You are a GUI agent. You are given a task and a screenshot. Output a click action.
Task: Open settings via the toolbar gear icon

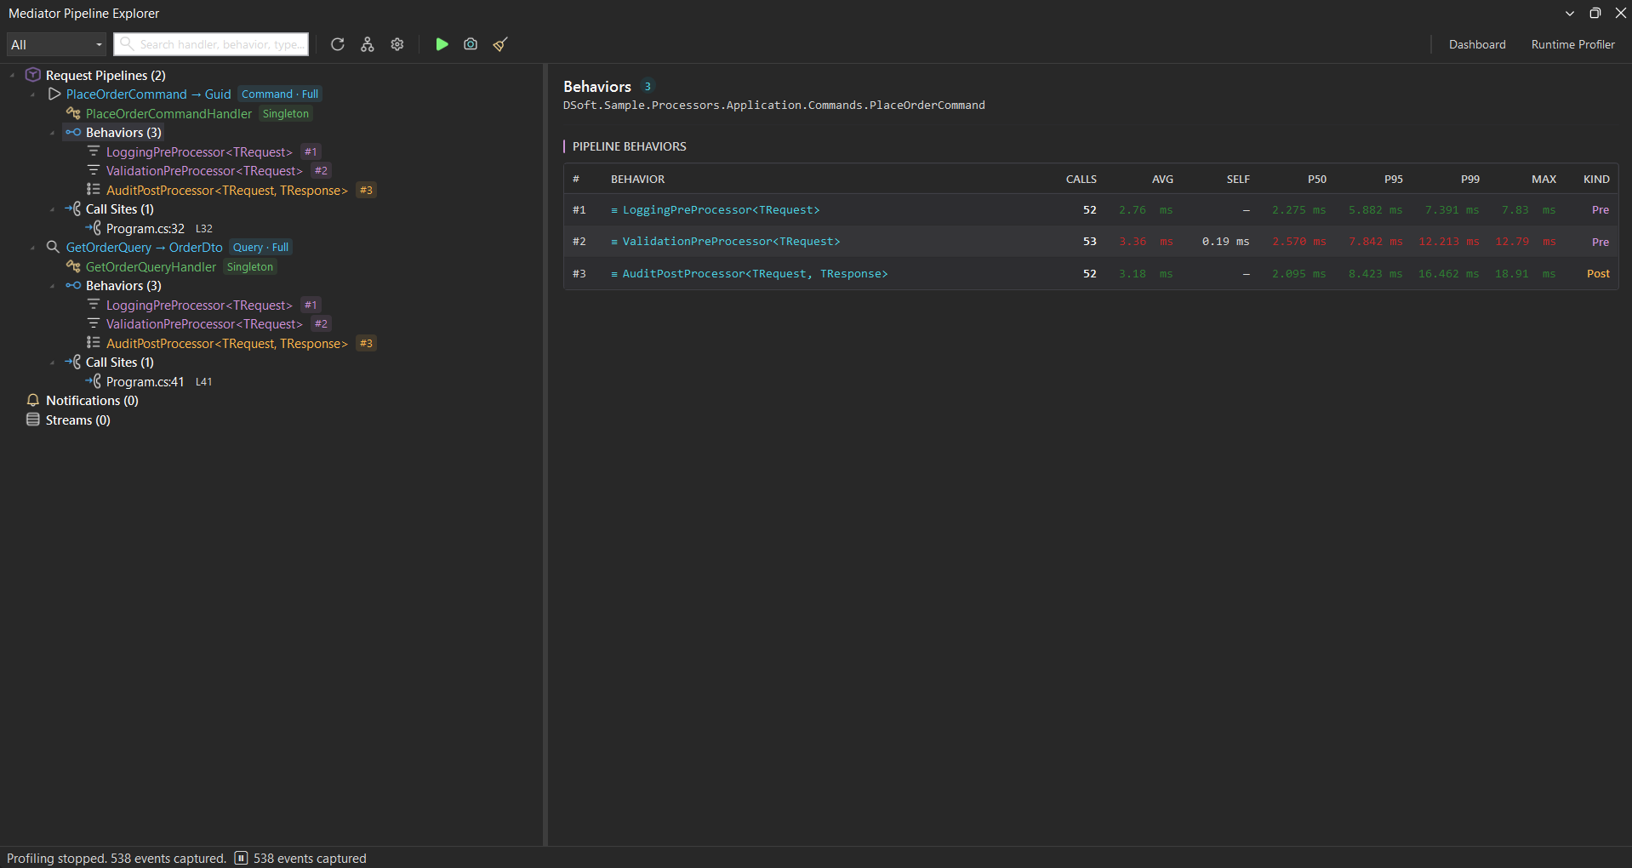(x=397, y=44)
